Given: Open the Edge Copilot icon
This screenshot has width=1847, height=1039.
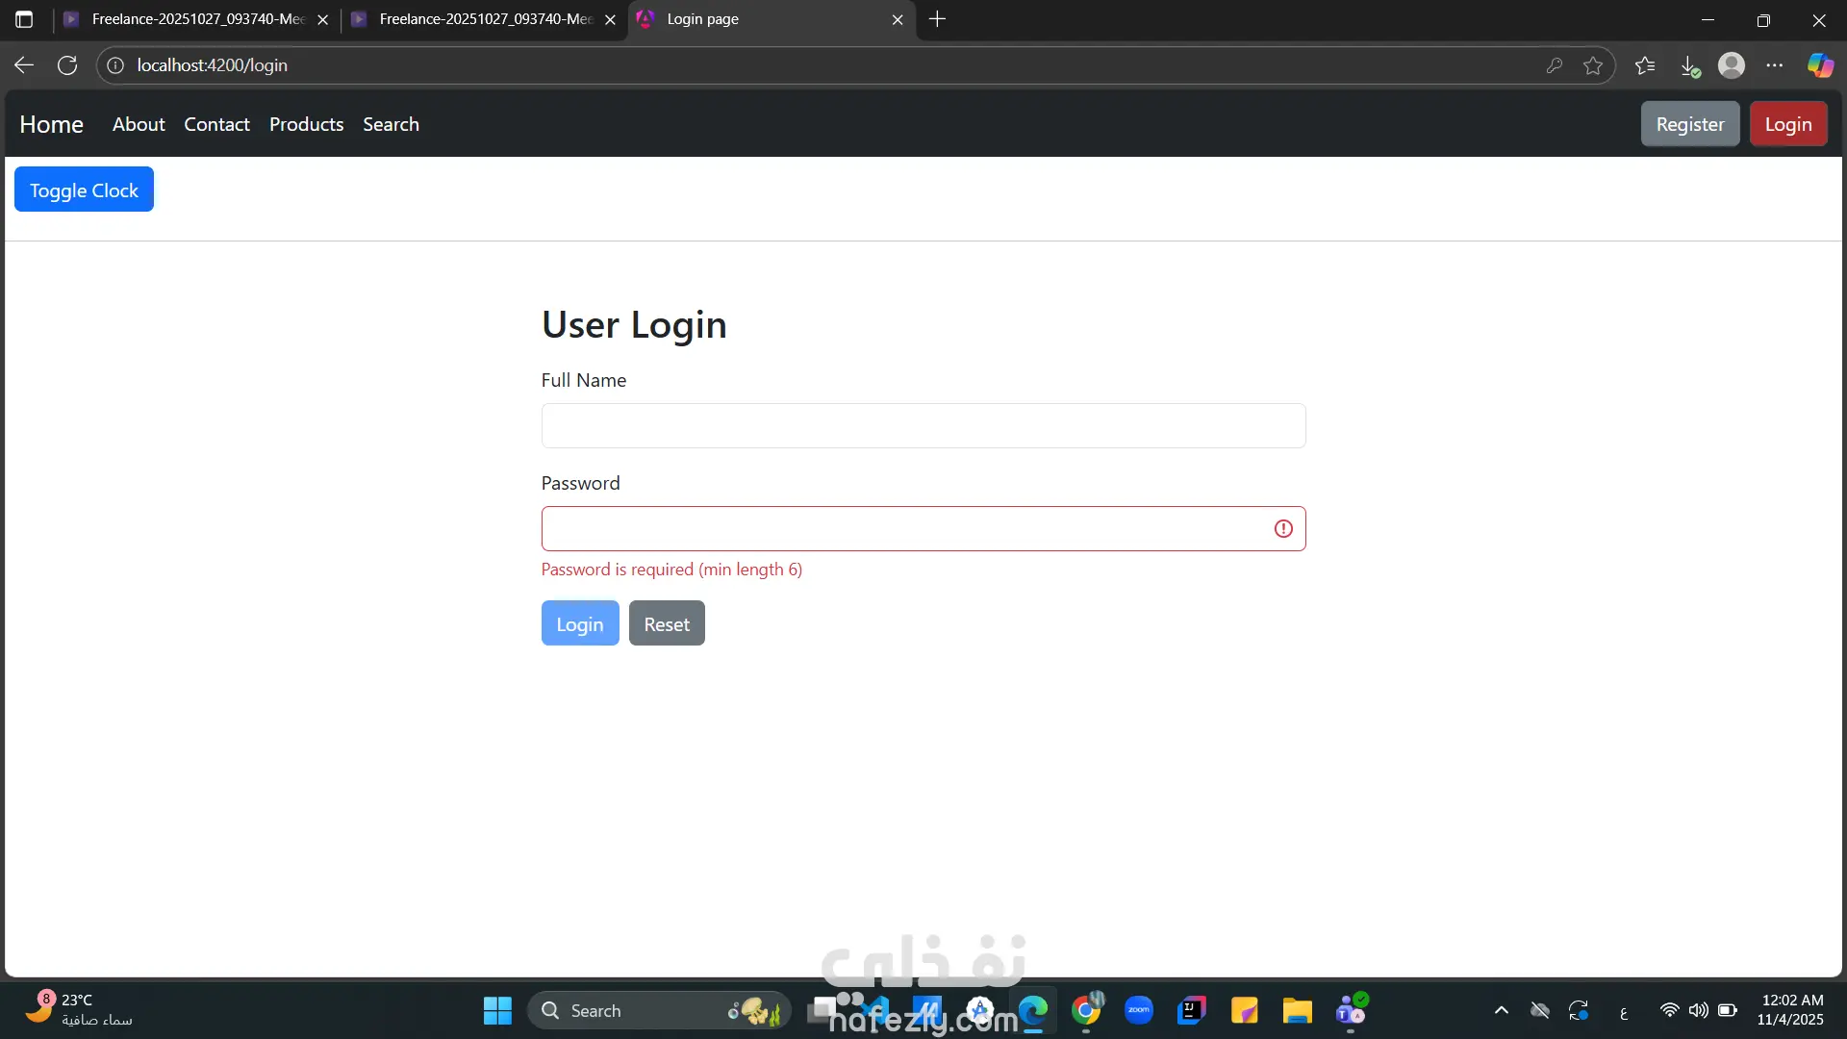Looking at the screenshot, I should click(x=1819, y=65).
